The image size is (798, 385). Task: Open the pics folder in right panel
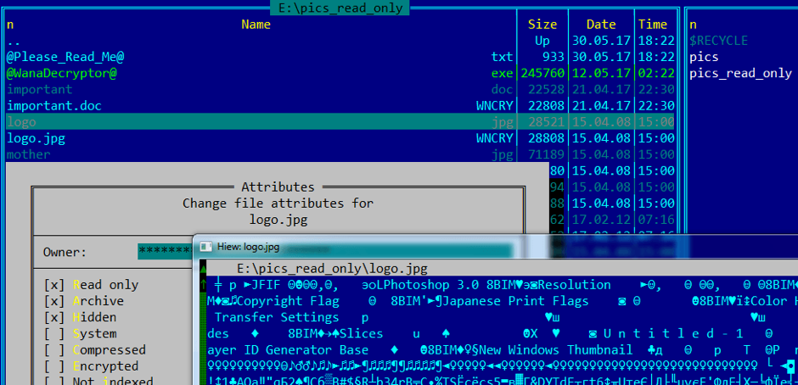pyautogui.click(x=704, y=57)
